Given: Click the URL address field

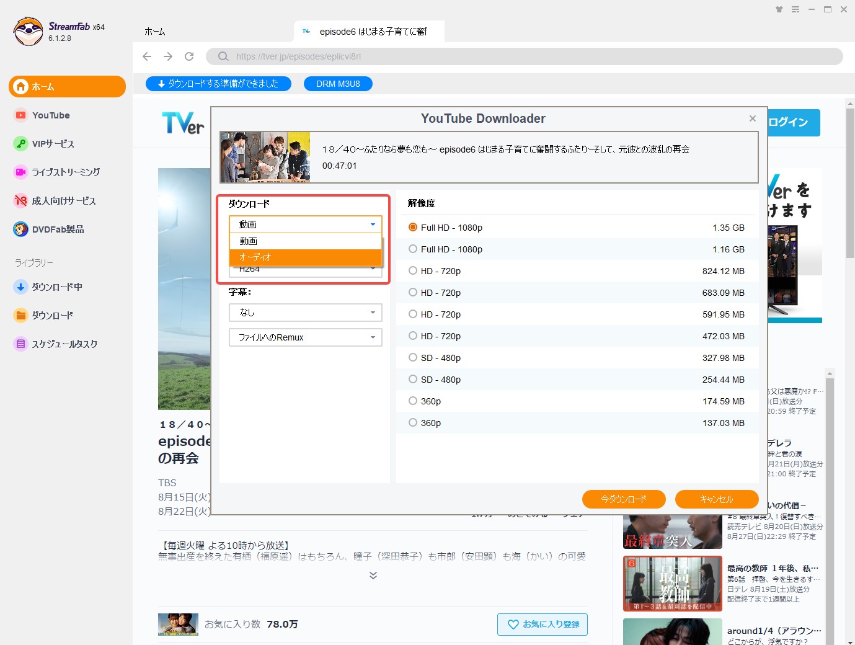Looking at the screenshot, I should (525, 56).
